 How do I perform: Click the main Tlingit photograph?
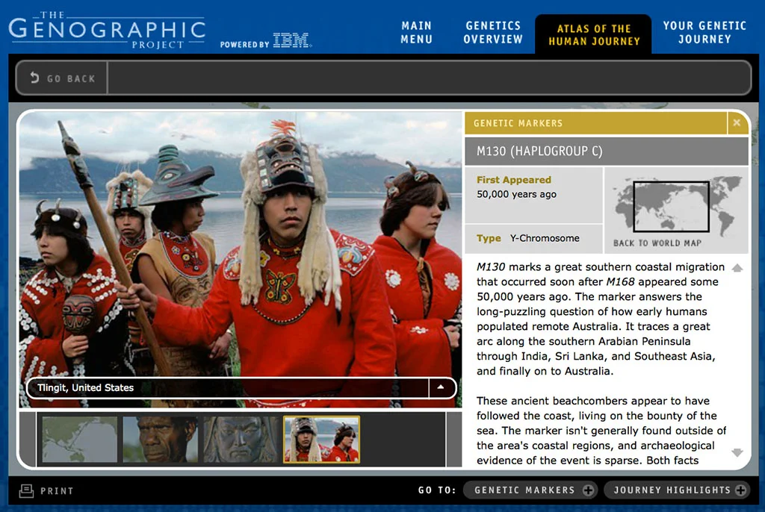point(240,259)
